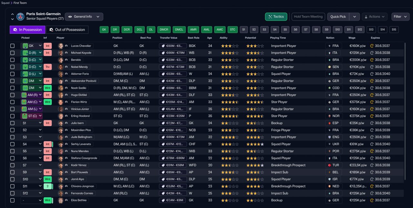413x208 pixels.
Task: Click the Int status badge for Hugo Ekitiké
Action: [x=47, y=95]
